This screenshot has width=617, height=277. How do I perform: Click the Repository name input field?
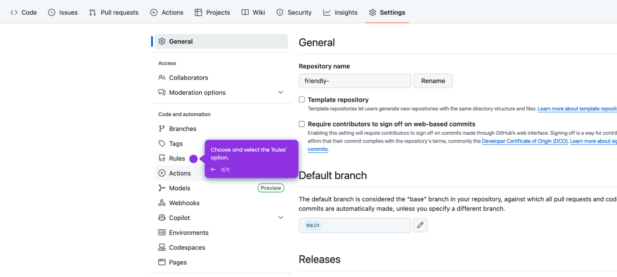click(355, 81)
